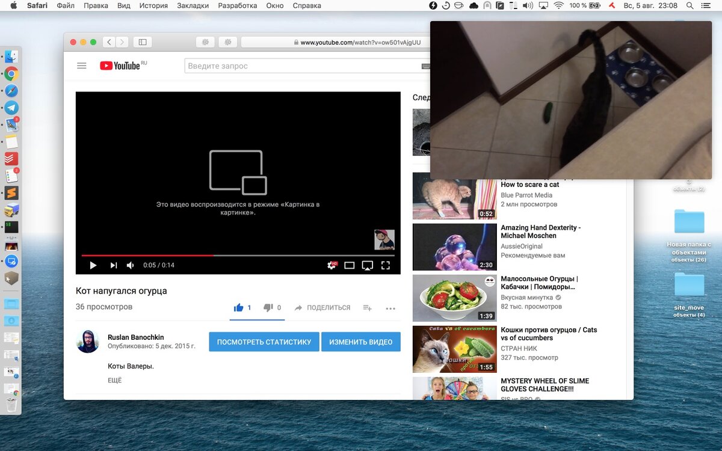Open the Правка menu
This screenshot has width=722, height=451.
pos(96,5)
